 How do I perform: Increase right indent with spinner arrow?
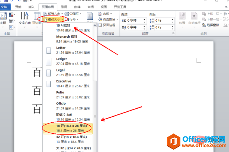point(144,26)
